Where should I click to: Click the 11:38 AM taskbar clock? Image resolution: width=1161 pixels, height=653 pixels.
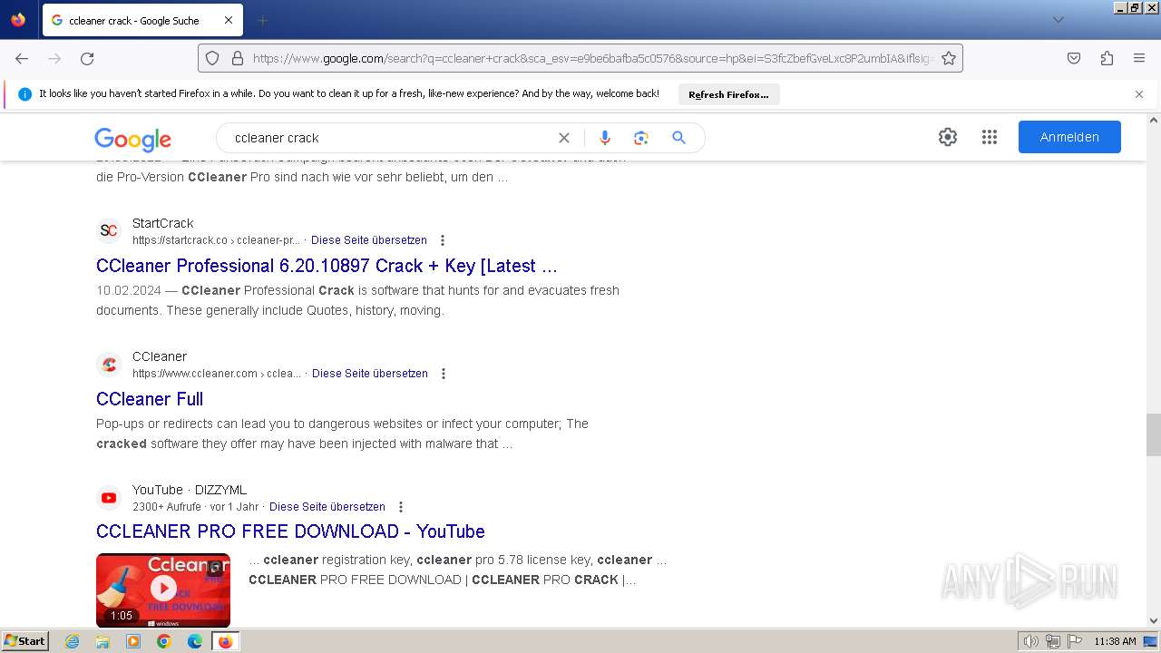point(1115,641)
